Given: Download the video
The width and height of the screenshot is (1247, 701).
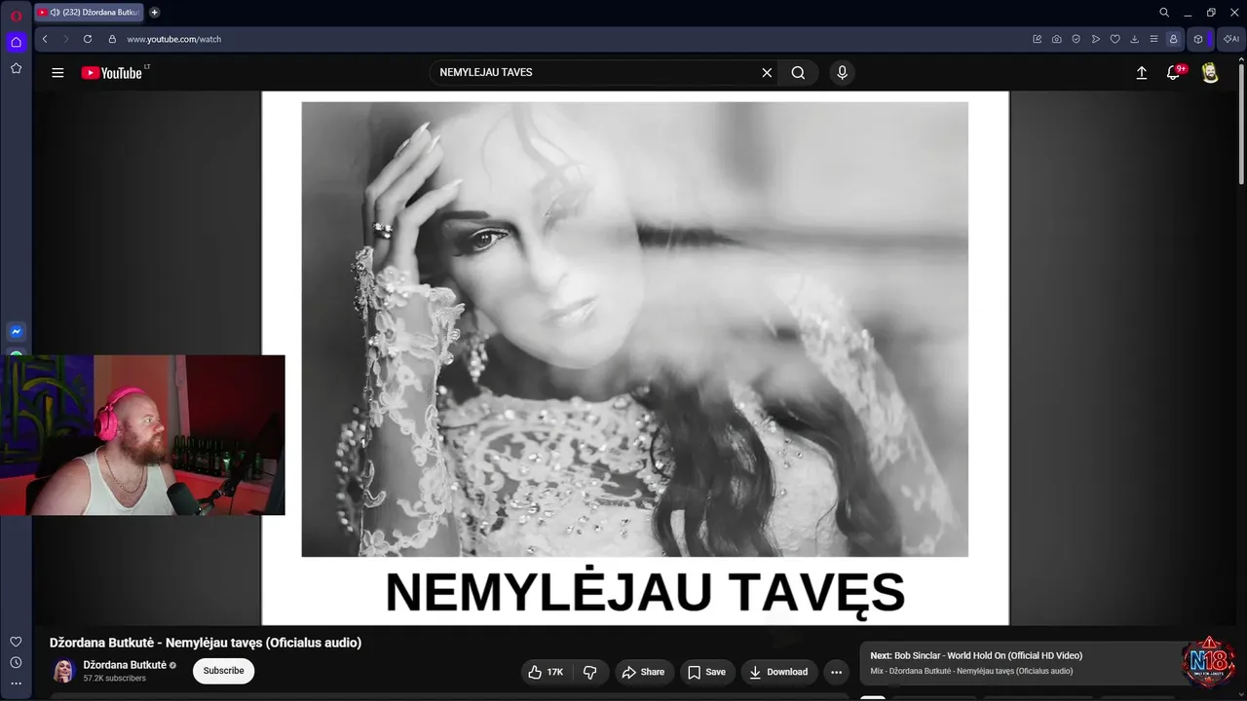Looking at the screenshot, I should click(x=778, y=672).
